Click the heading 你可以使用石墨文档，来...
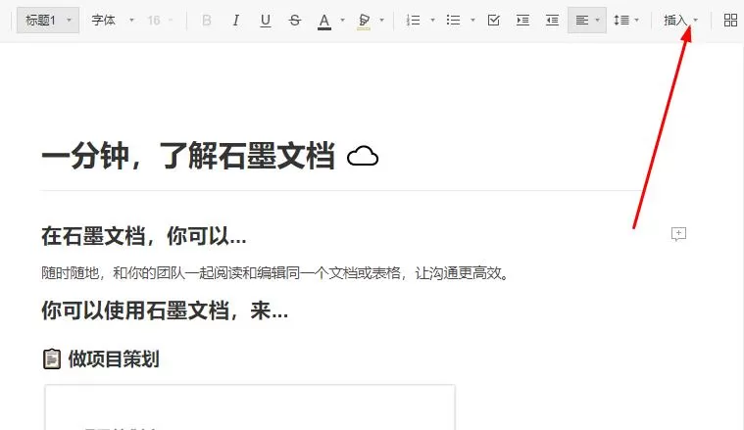This screenshot has width=744, height=430. [x=165, y=311]
